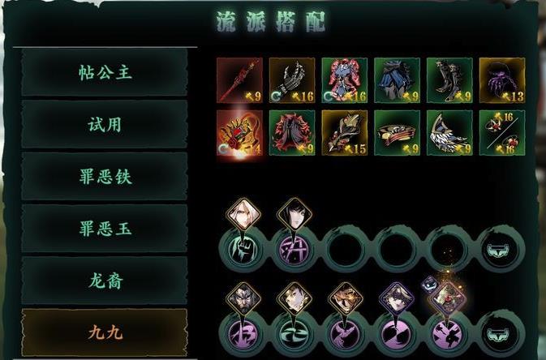Select the highlighted 九九 build

tap(105, 332)
